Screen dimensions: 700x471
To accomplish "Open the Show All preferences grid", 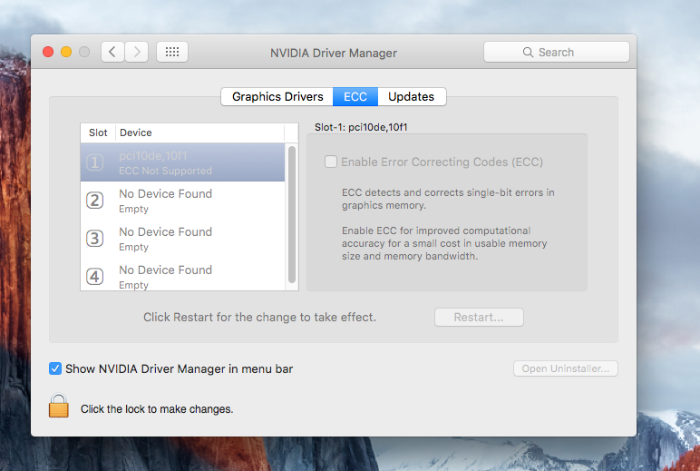I will click(x=172, y=53).
